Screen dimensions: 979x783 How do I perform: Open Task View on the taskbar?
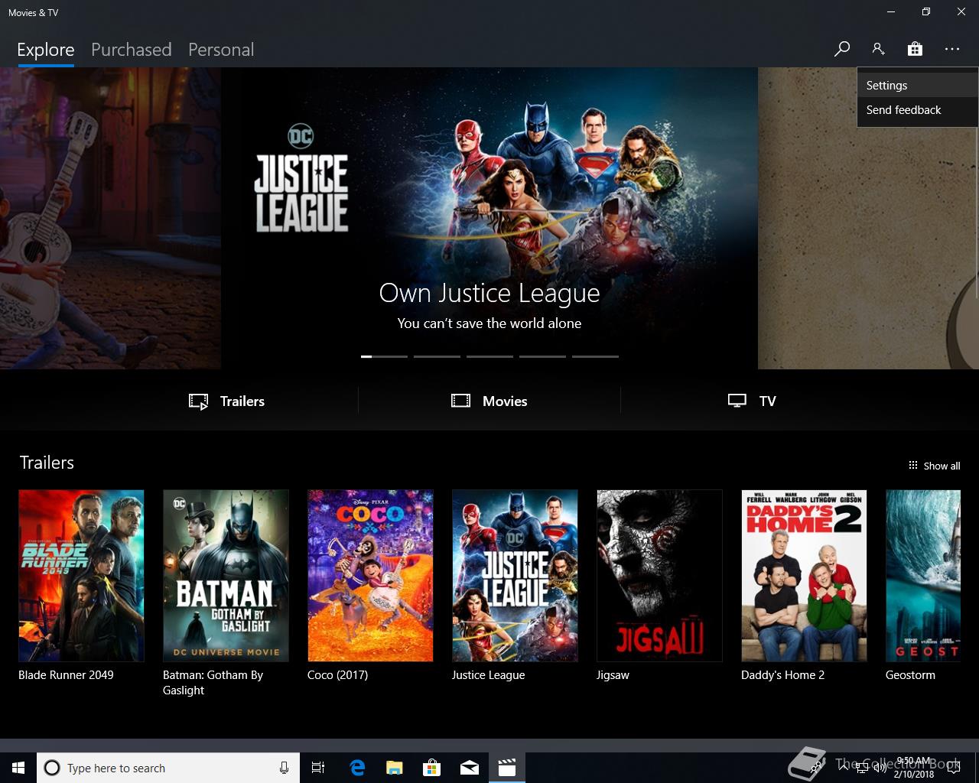(x=318, y=768)
